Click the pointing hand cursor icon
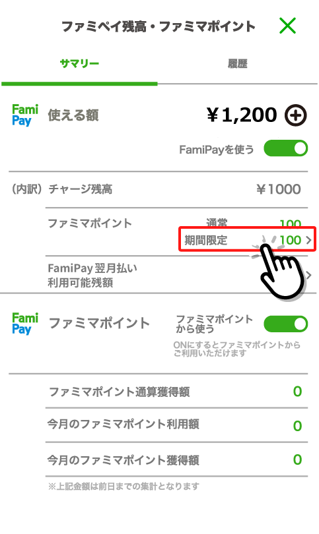 point(281,269)
